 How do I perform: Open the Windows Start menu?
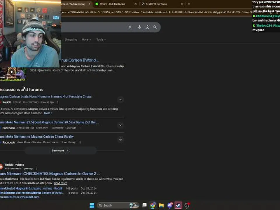(92, 205)
